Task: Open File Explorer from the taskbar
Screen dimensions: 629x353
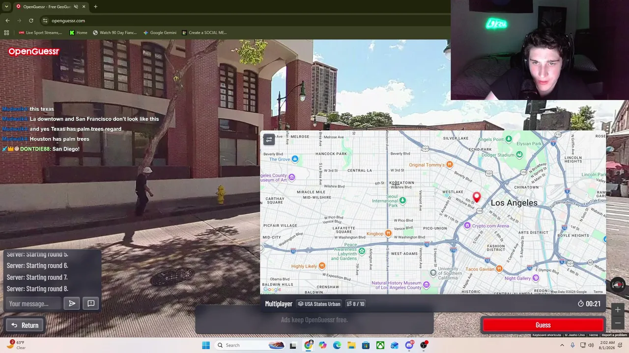Action: (x=351, y=345)
